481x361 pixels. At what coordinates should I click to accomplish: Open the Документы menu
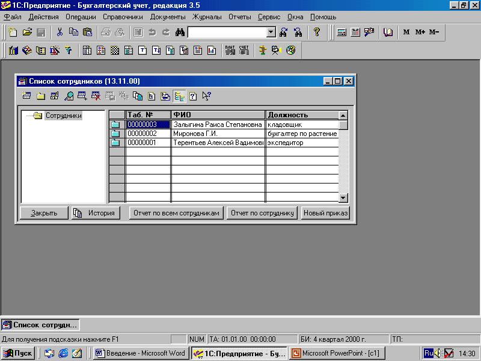(168, 17)
